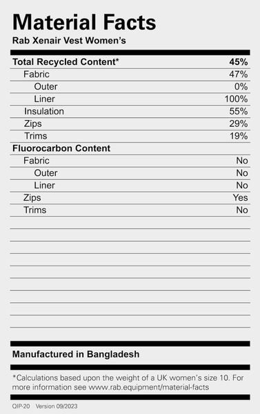This screenshot has width=260, height=414.
Task: Click the Yes value for Zips
Action: (x=240, y=197)
